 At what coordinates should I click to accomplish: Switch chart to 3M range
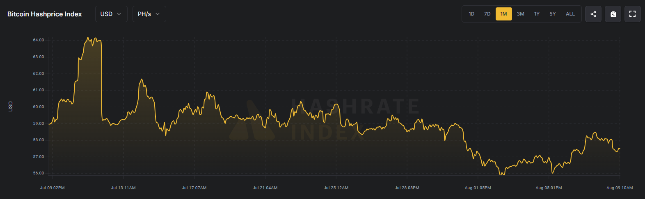[520, 14]
